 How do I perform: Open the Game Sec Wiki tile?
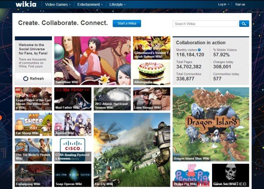(x=231, y=175)
